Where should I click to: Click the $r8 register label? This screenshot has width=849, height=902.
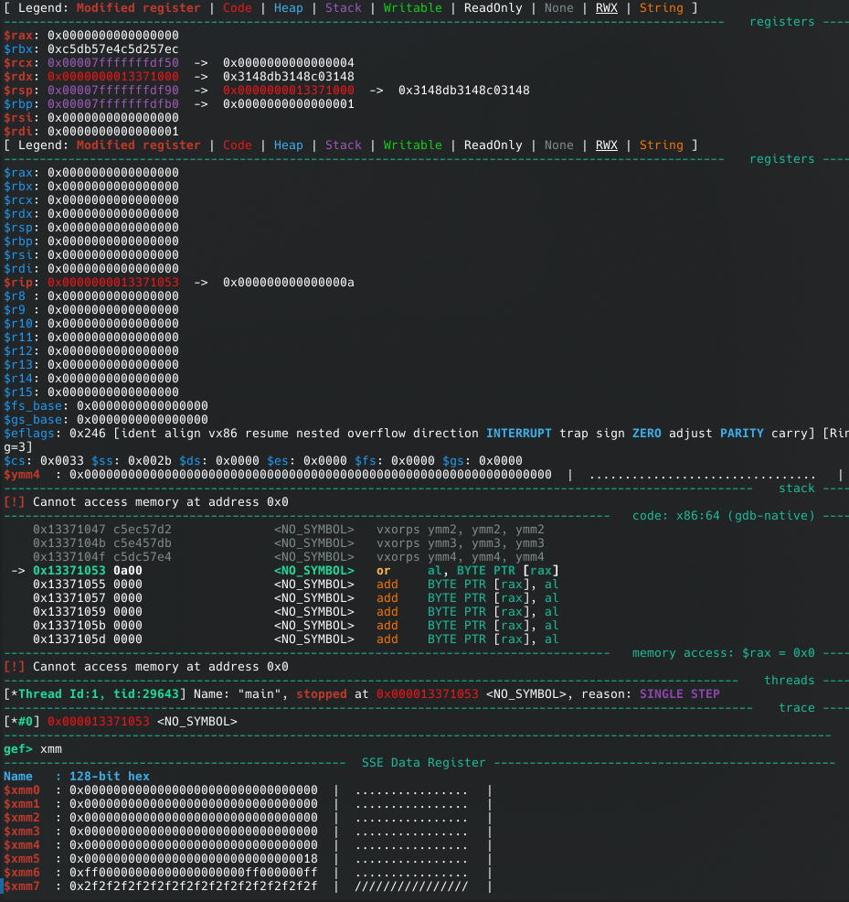click(x=15, y=296)
